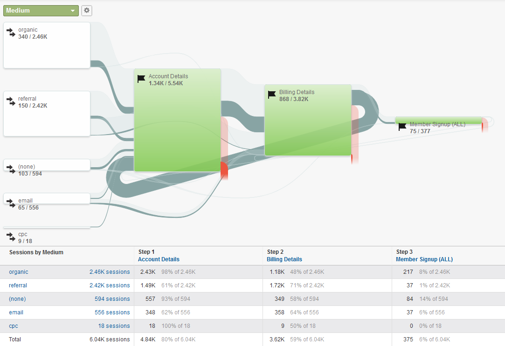Click the gear settings icon

(87, 11)
